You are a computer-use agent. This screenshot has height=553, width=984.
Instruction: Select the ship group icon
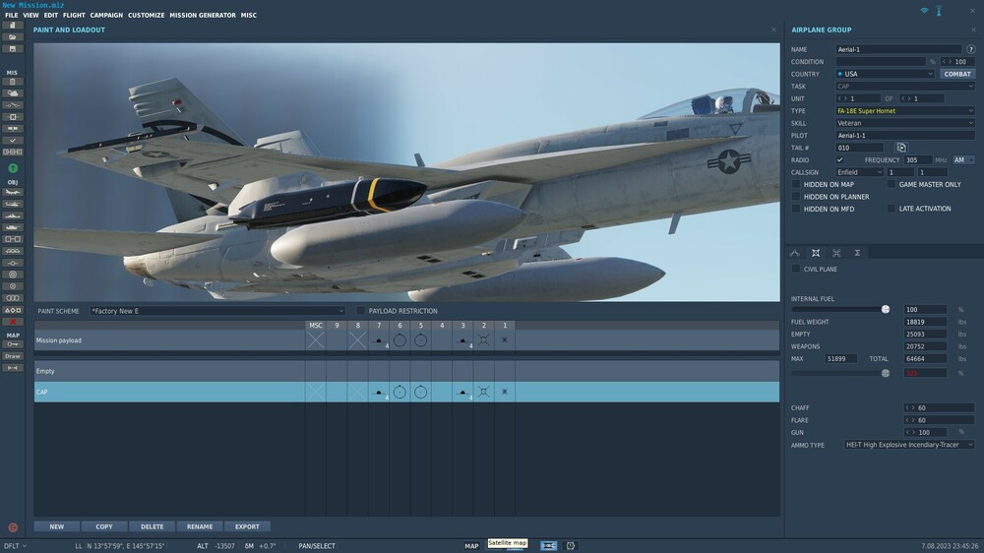12,215
